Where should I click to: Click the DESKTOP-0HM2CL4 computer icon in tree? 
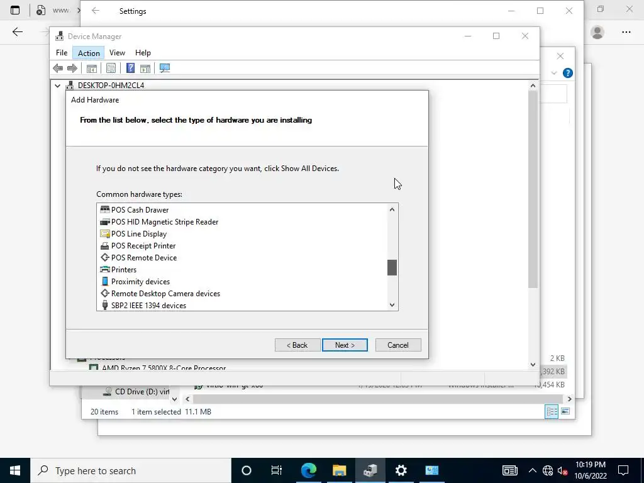(70, 86)
